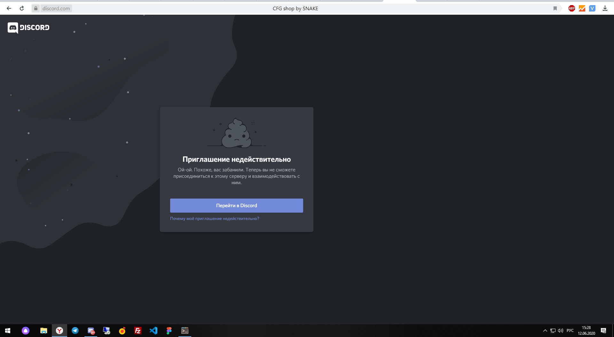Open the network tray icon
Screen dimensions: 614x337
pos(553,331)
